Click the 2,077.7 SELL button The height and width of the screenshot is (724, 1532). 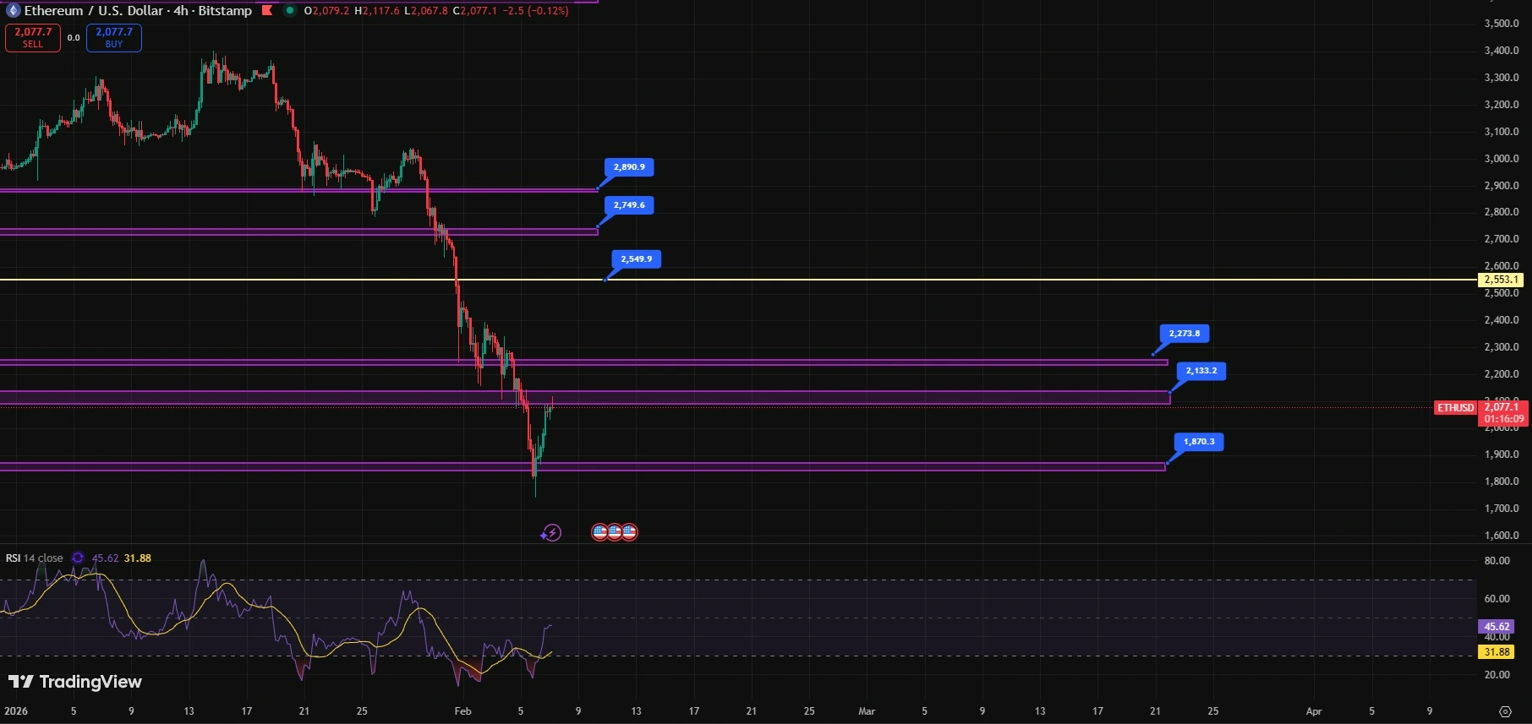coord(33,38)
